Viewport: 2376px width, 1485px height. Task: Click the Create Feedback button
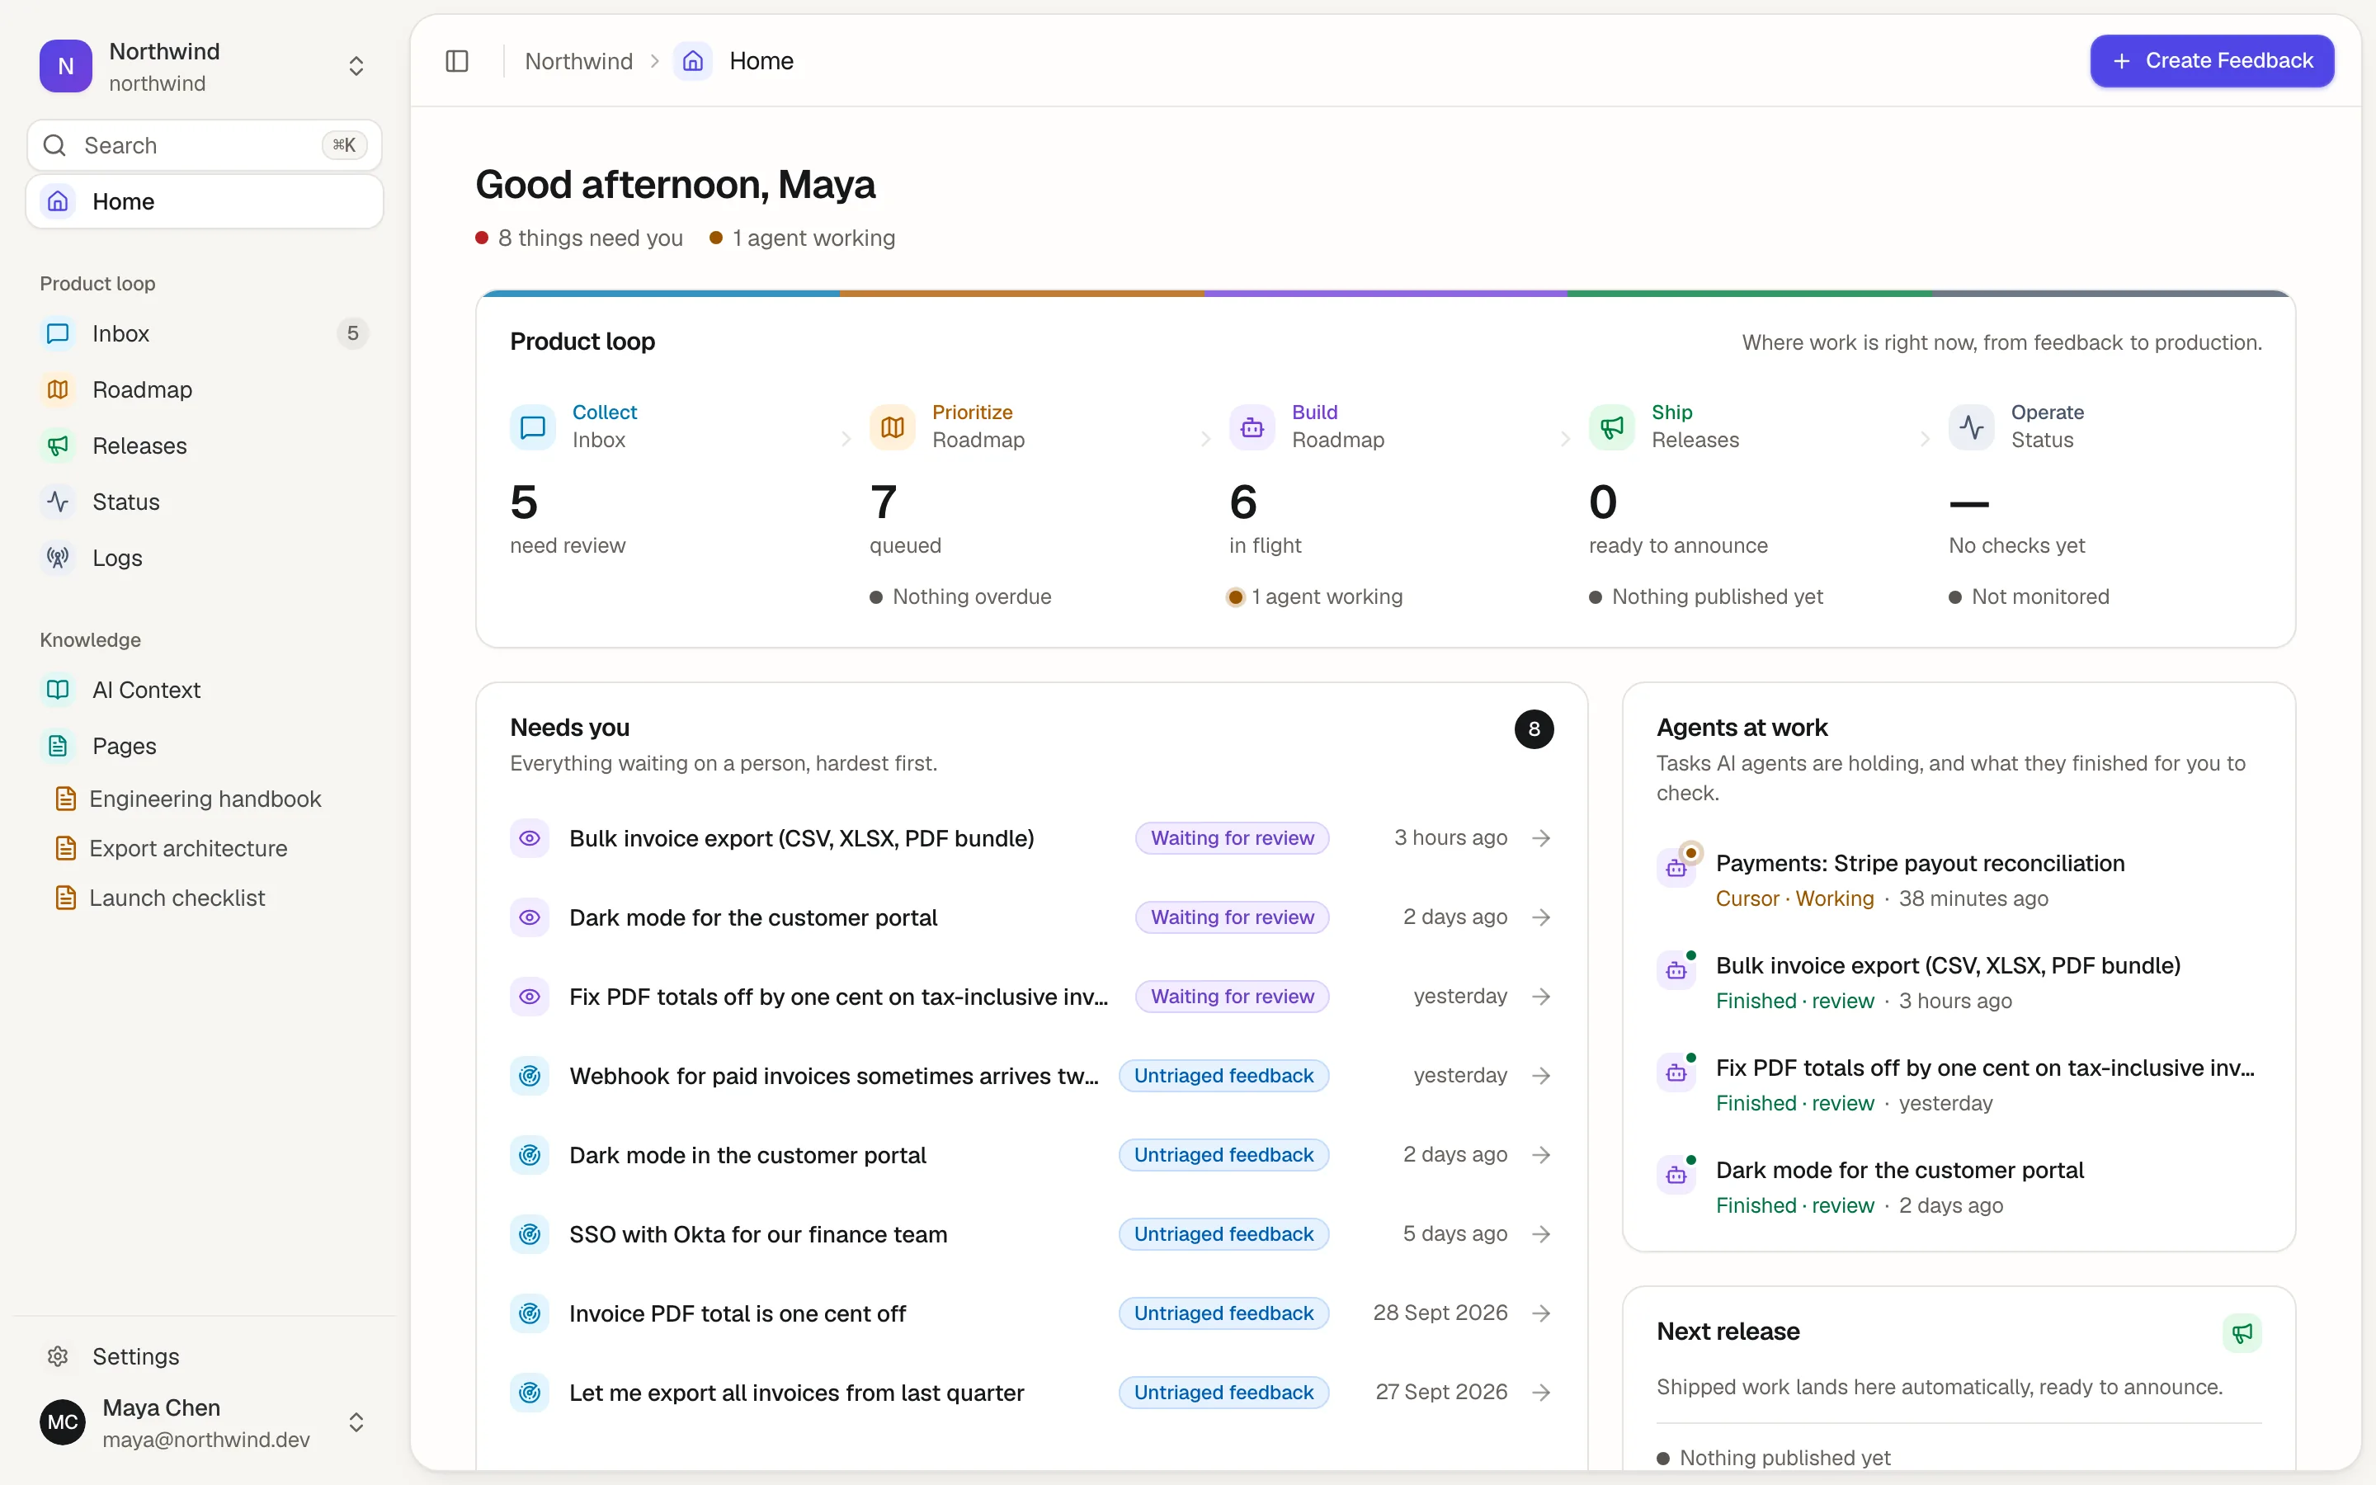[2211, 61]
